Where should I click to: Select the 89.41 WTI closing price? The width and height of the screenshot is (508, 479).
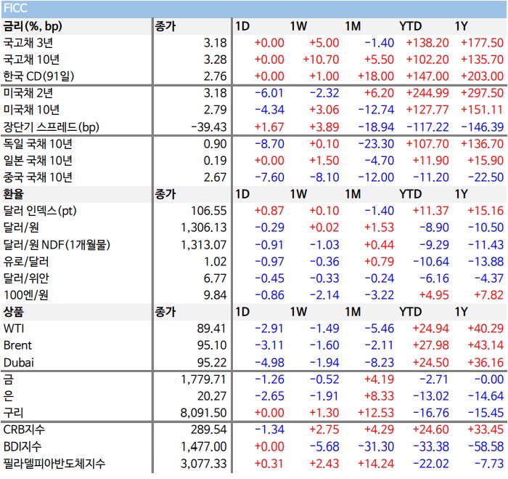coord(211,329)
